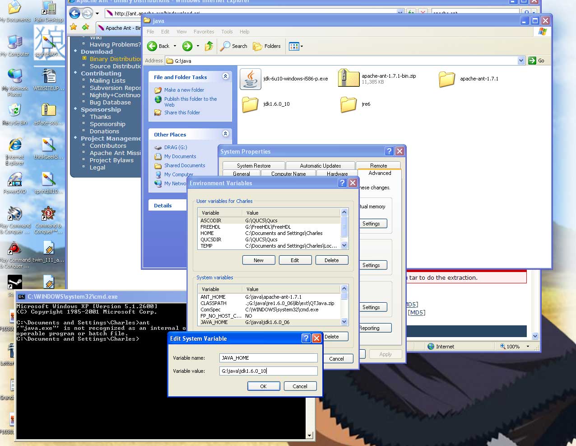This screenshot has height=446, width=576.
Task: Click help question mark in Environment Variables dialog
Action: (x=343, y=183)
